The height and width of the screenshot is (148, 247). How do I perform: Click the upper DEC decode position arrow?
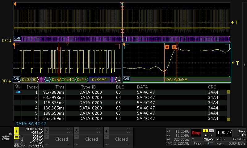coord(6,40)
